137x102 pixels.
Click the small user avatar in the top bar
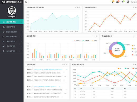[128, 2]
